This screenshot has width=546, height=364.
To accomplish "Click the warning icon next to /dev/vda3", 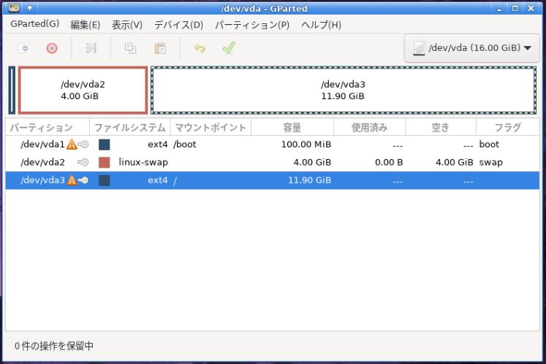I will pyautogui.click(x=72, y=180).
